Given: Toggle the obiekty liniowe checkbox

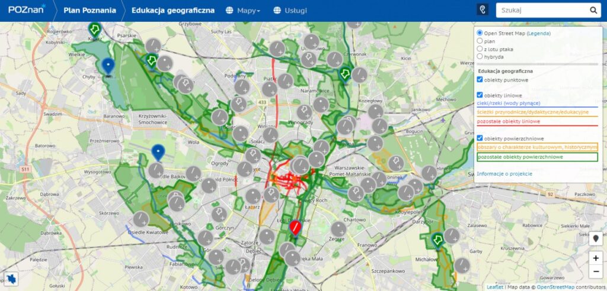Looking at the screenshot, I should (x=480, y=95).
